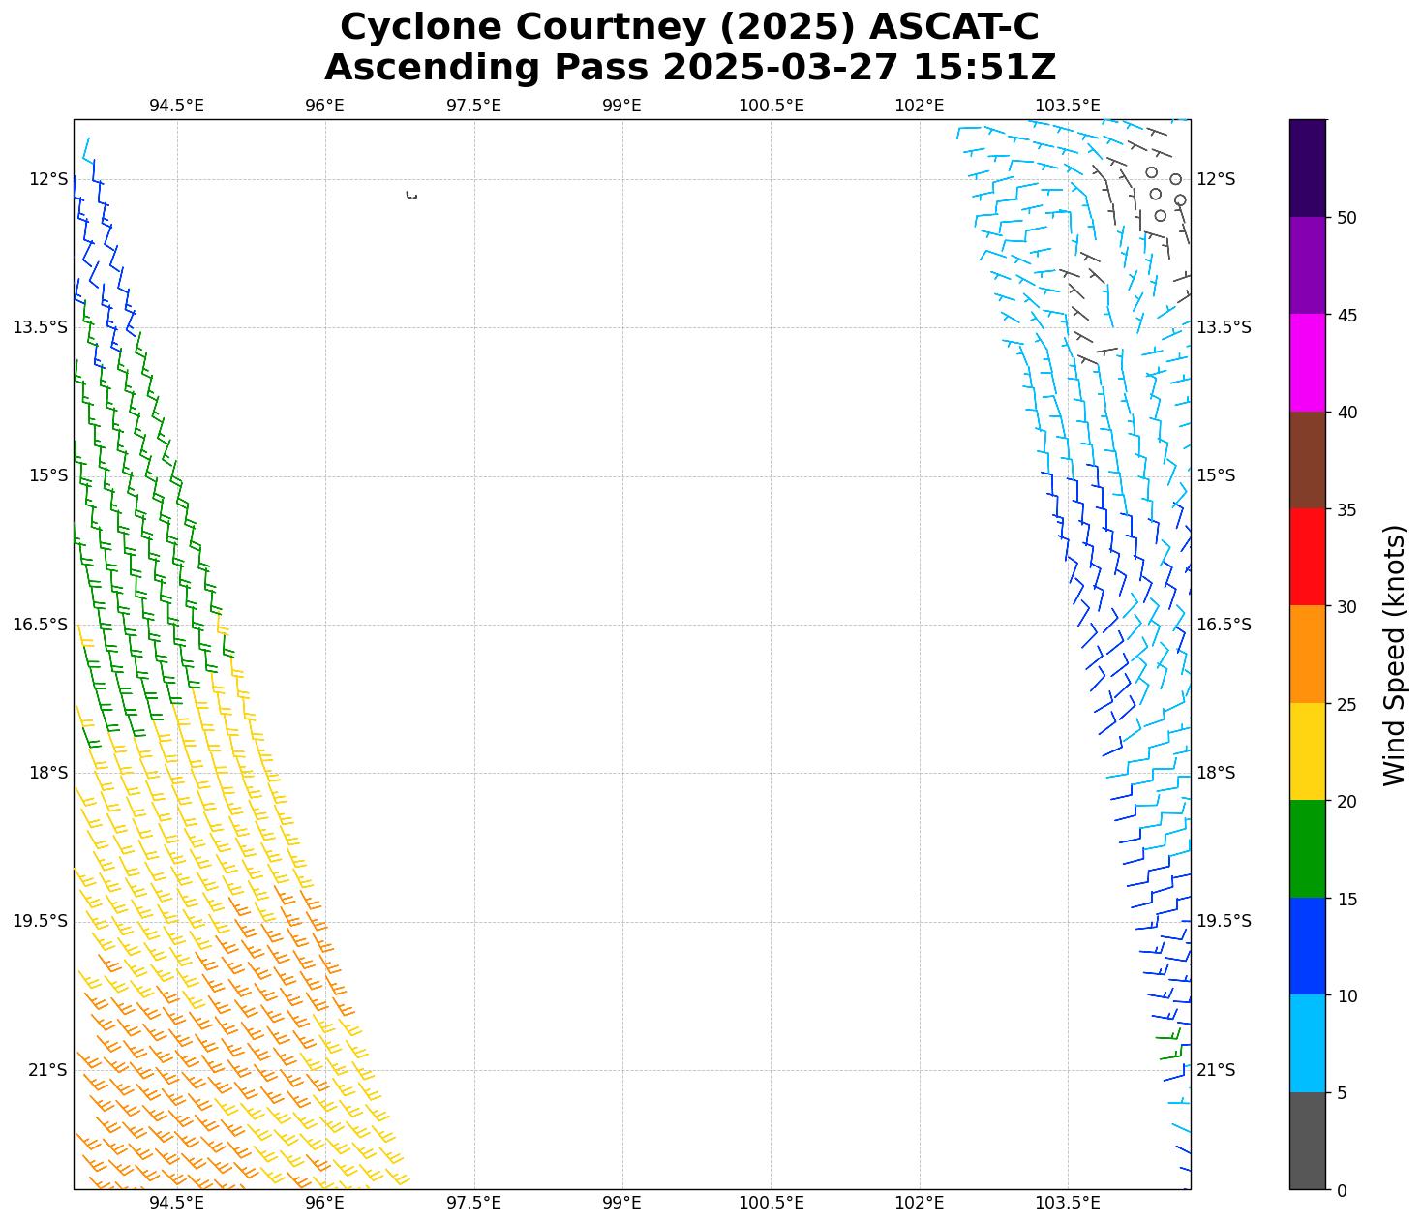This screenshot has height=1224, width=1422.
Task: Pick the orange 25–30 knots colorbar segment
Action: tap(1308, 655)
